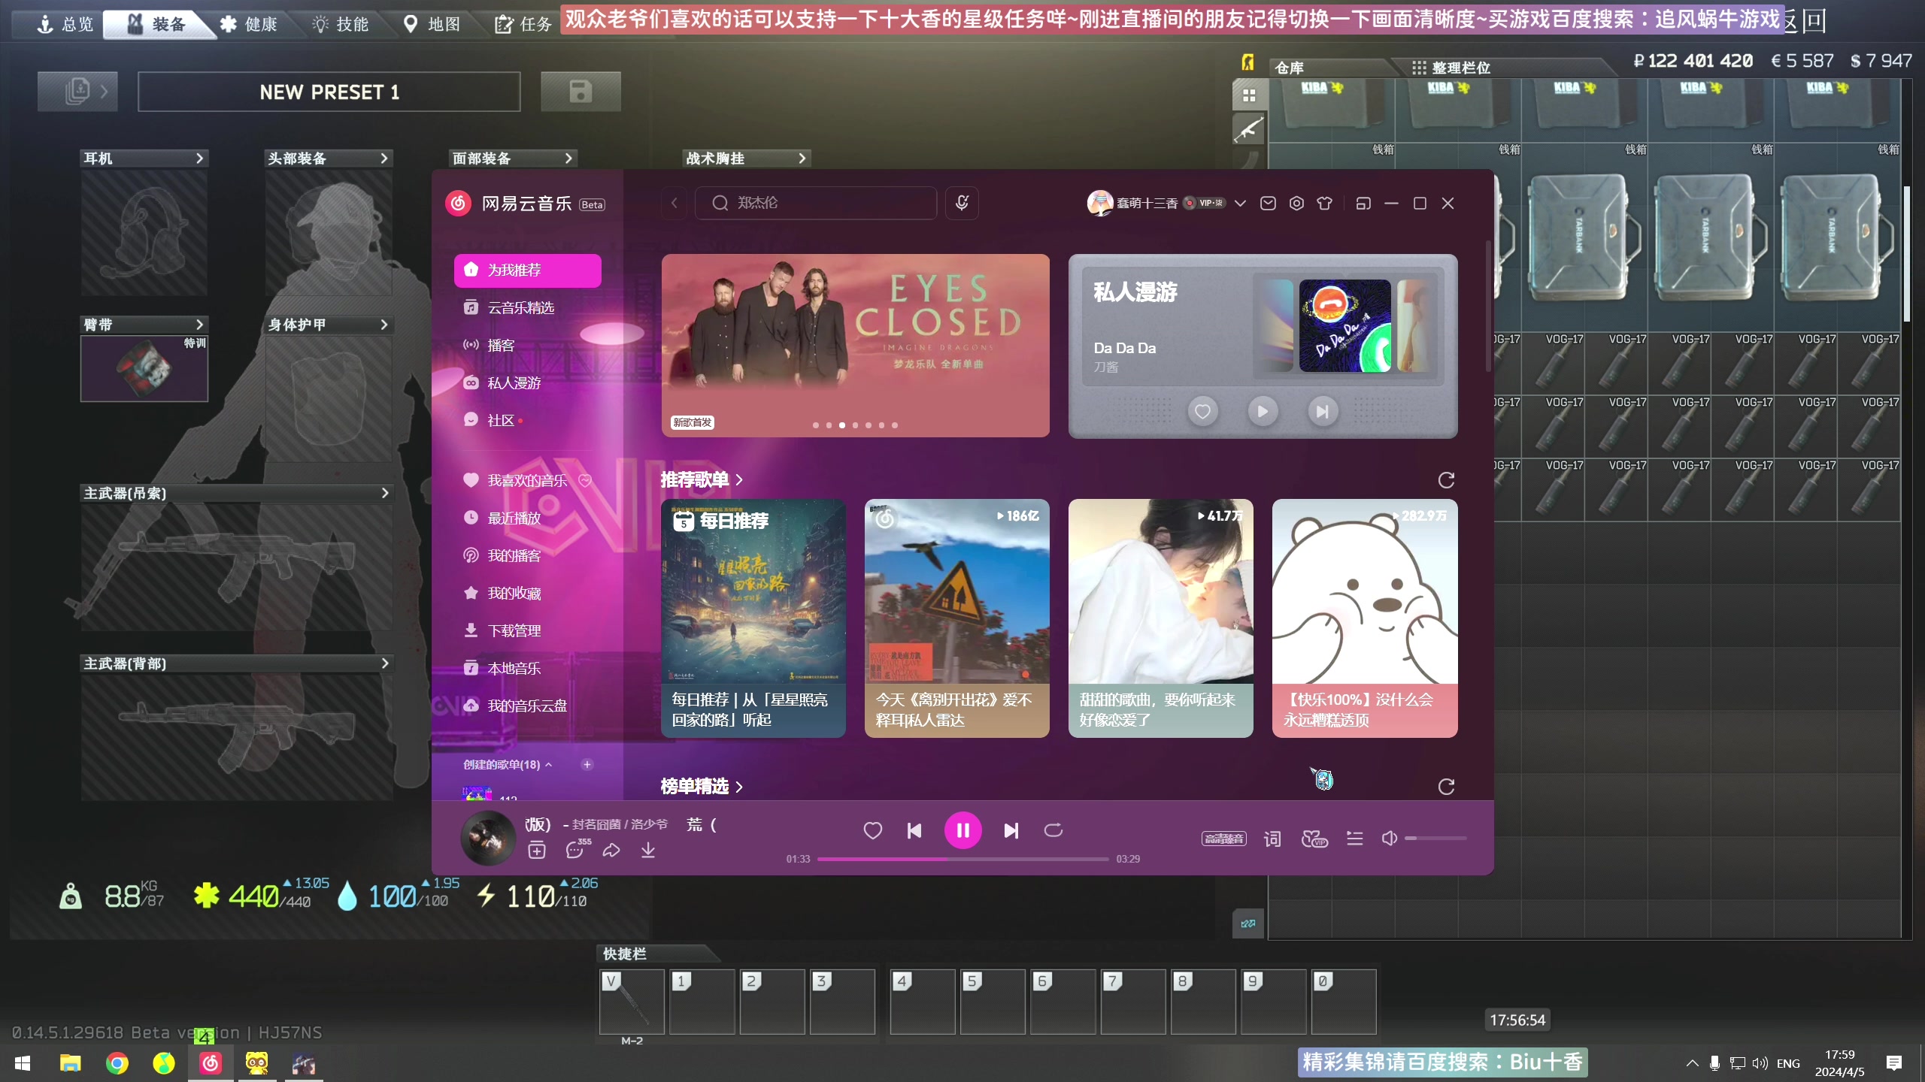Seek within the song progress bar

tap(962, 859)
